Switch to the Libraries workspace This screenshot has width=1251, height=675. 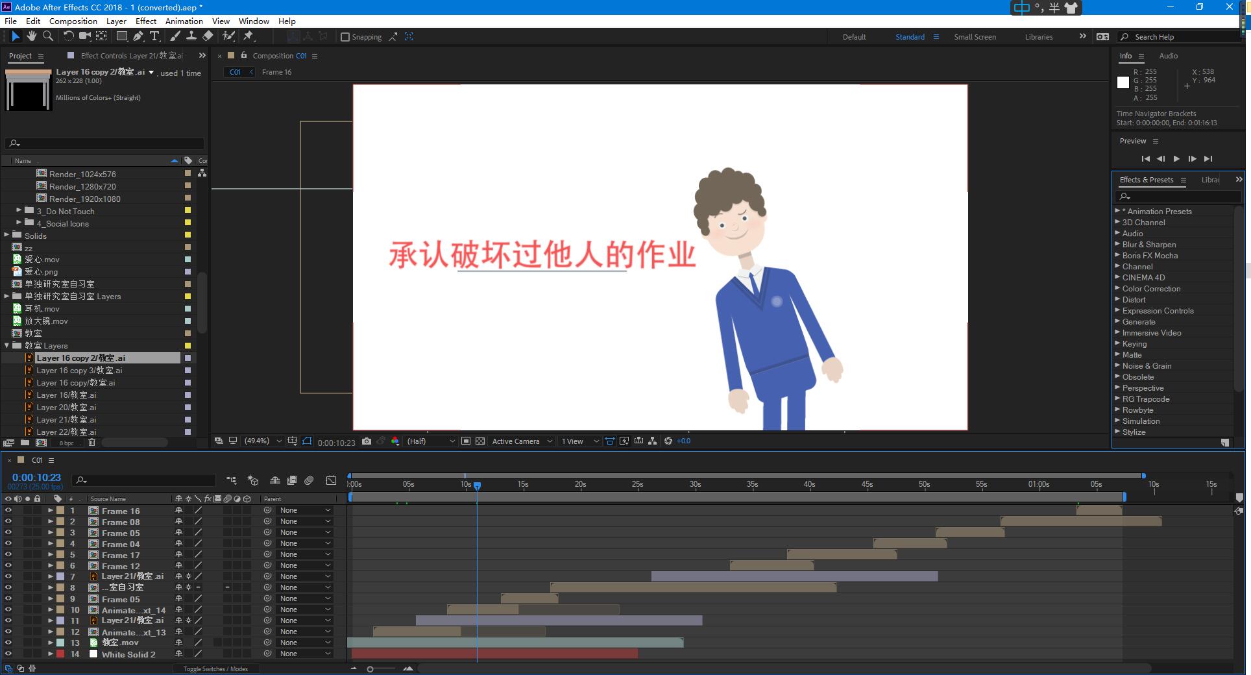[x=1039, y=37]
